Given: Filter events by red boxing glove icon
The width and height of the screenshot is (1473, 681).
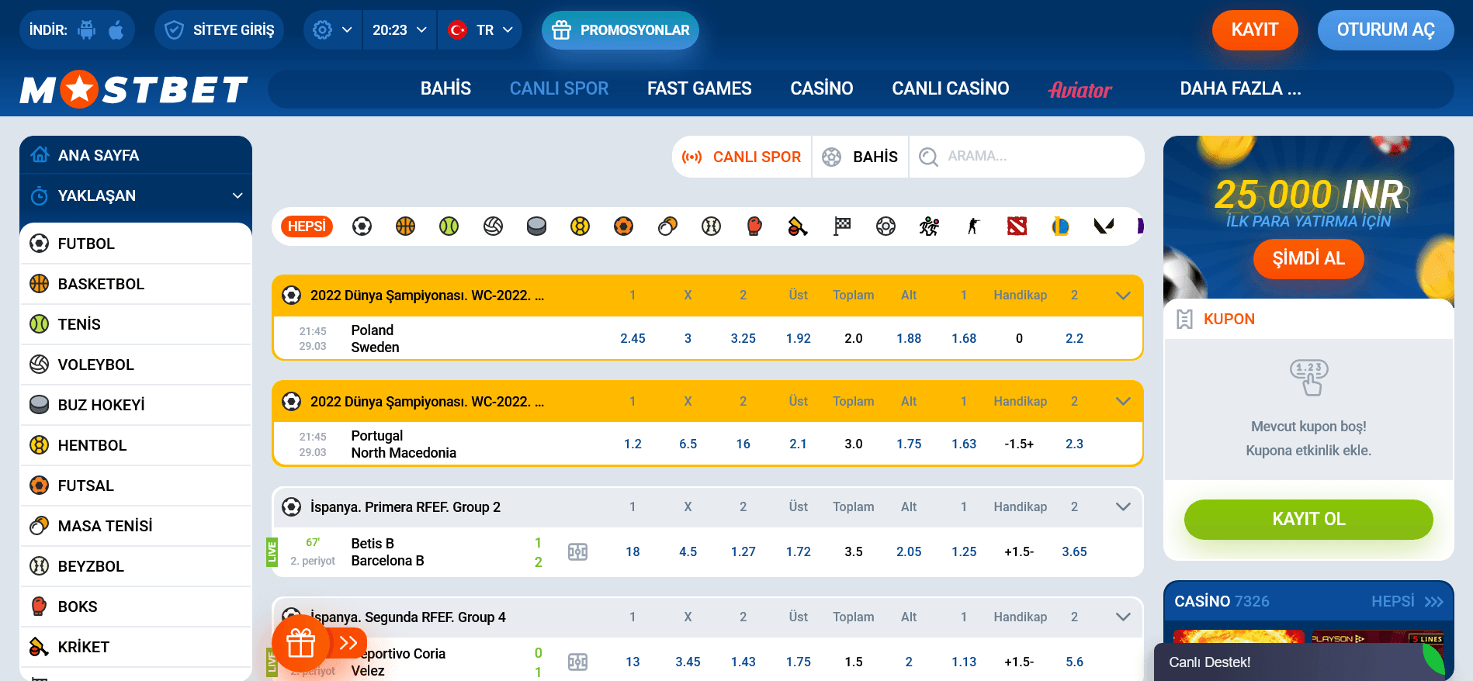Looking at the screenshot, I should click(754, 226).
